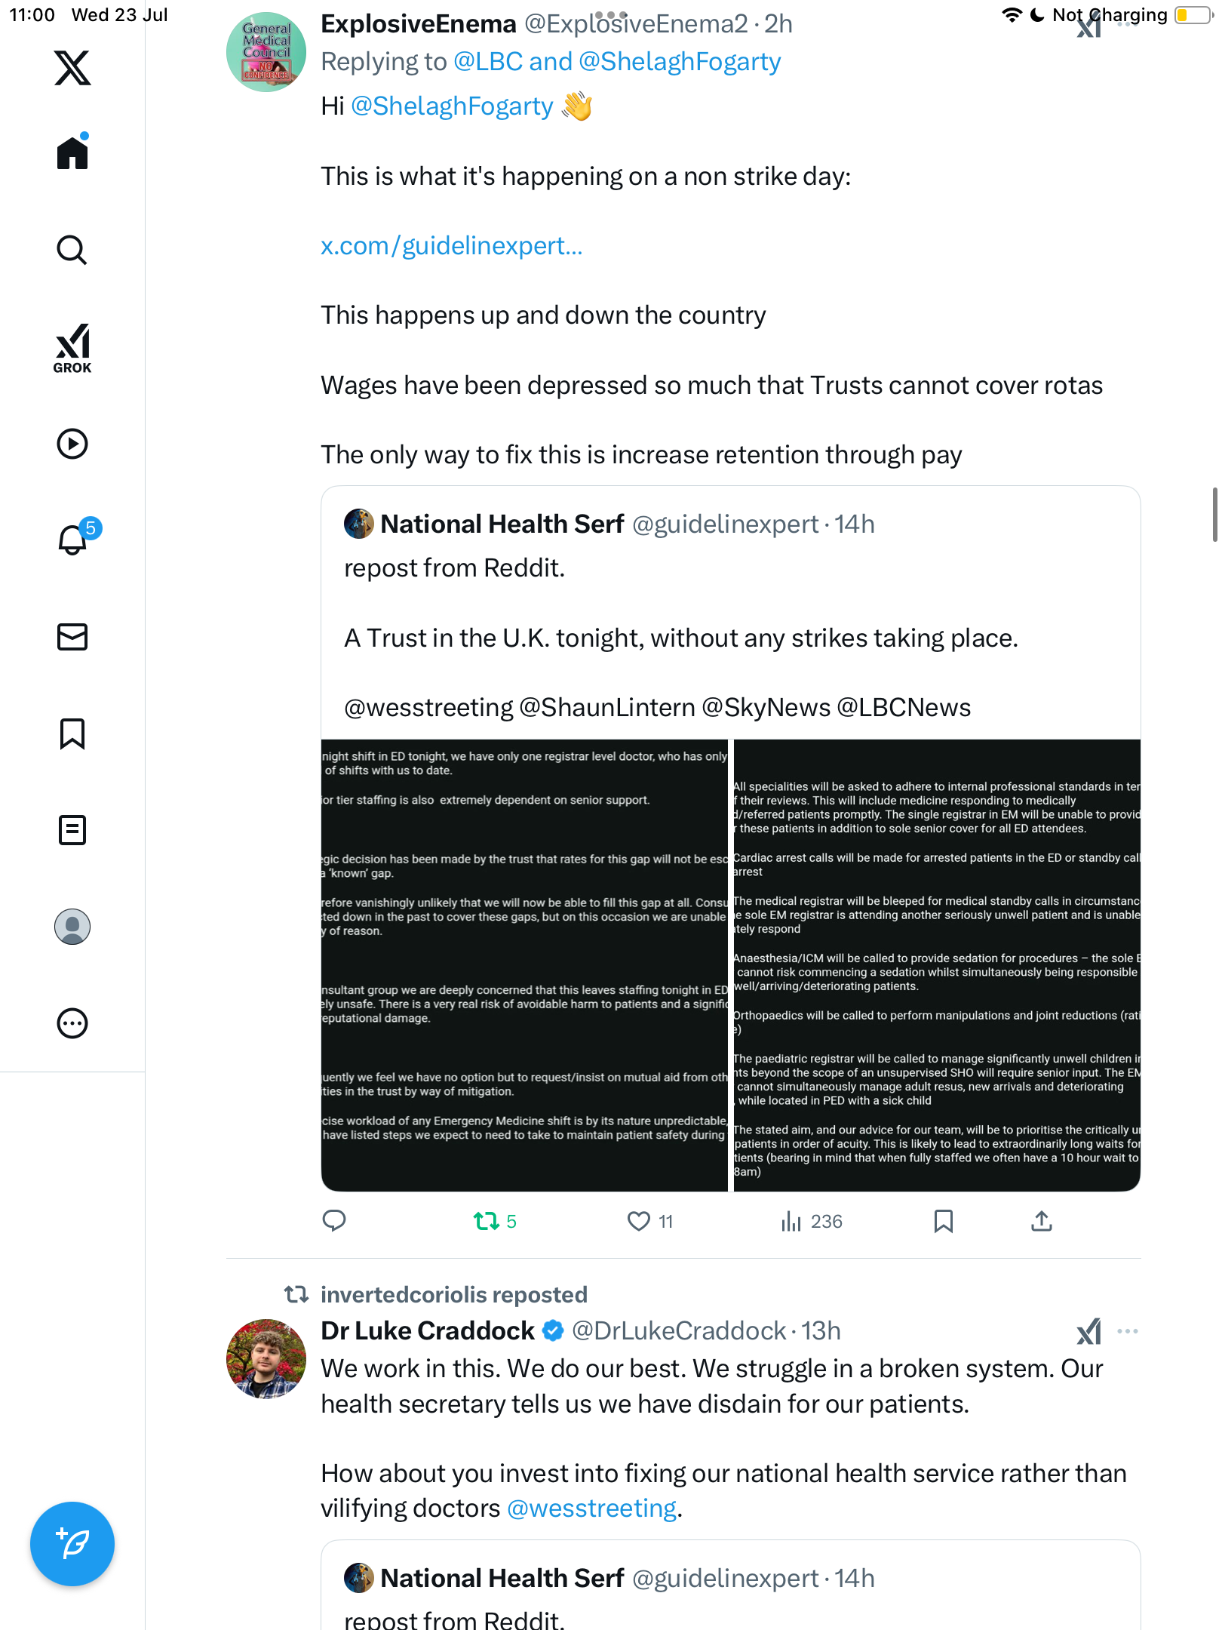Compose a new post with the blue button
Viewport: 1222px width, 1630px height.
(x=72, y=1544)
